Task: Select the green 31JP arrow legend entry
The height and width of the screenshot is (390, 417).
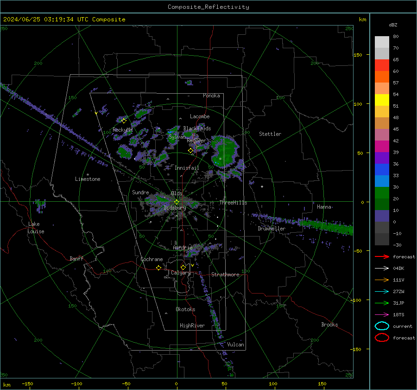Action: tap(382, 303)
